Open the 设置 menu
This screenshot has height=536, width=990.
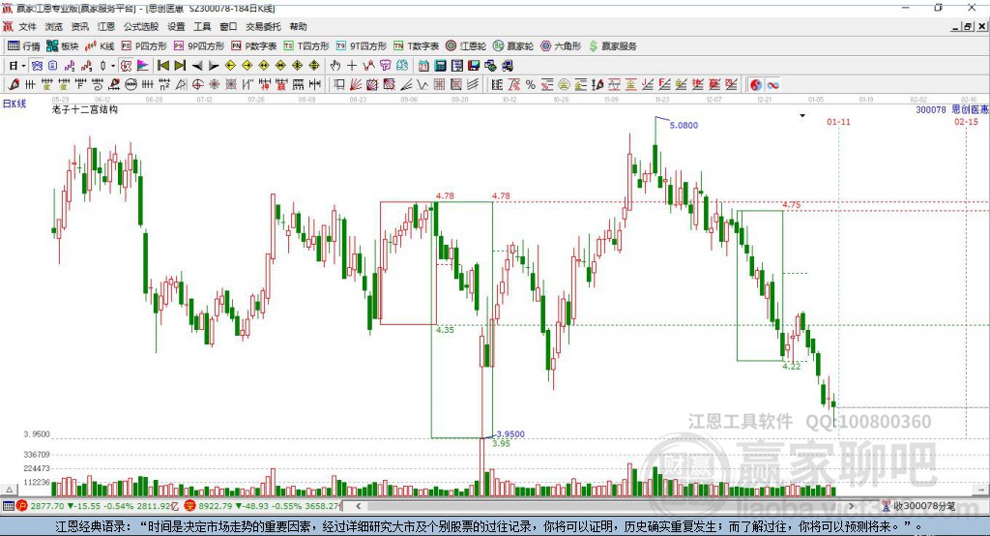coord(176,26)
